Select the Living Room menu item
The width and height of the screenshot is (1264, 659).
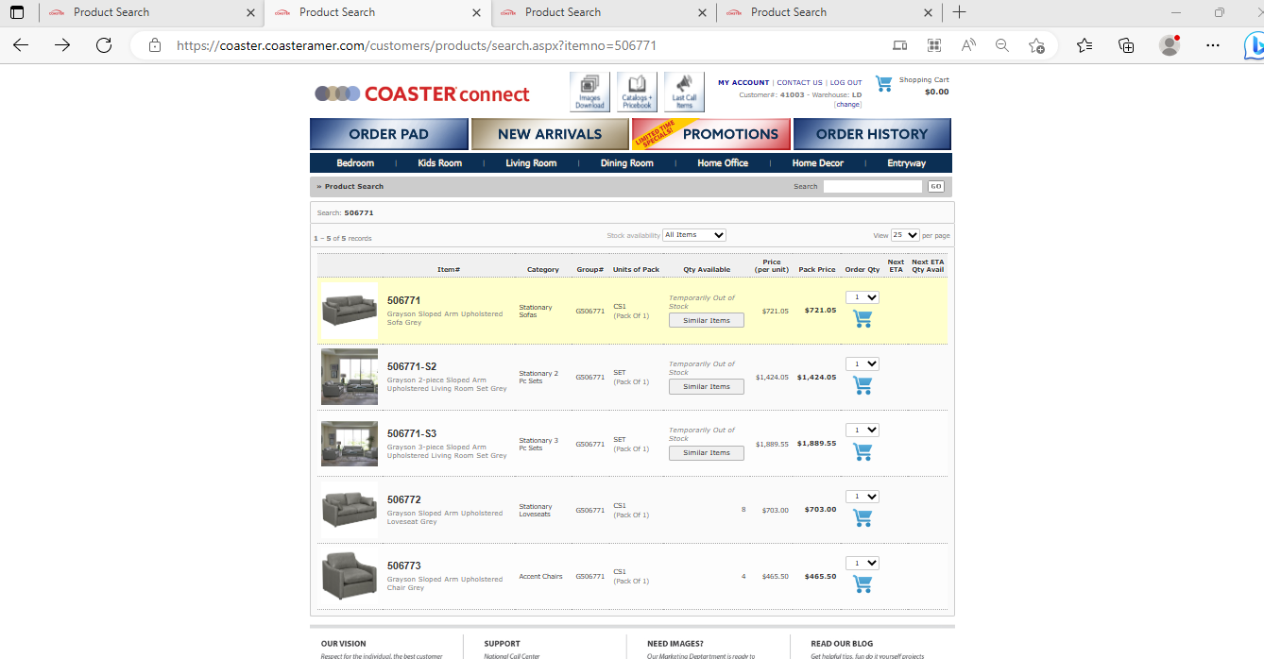pos(531,163)
